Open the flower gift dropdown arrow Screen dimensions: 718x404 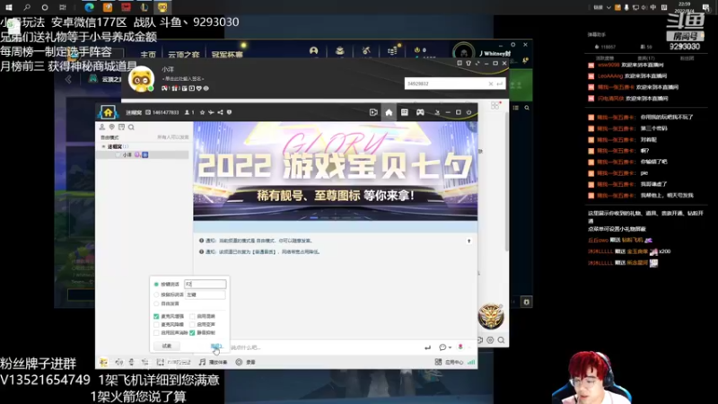[468, 347]
